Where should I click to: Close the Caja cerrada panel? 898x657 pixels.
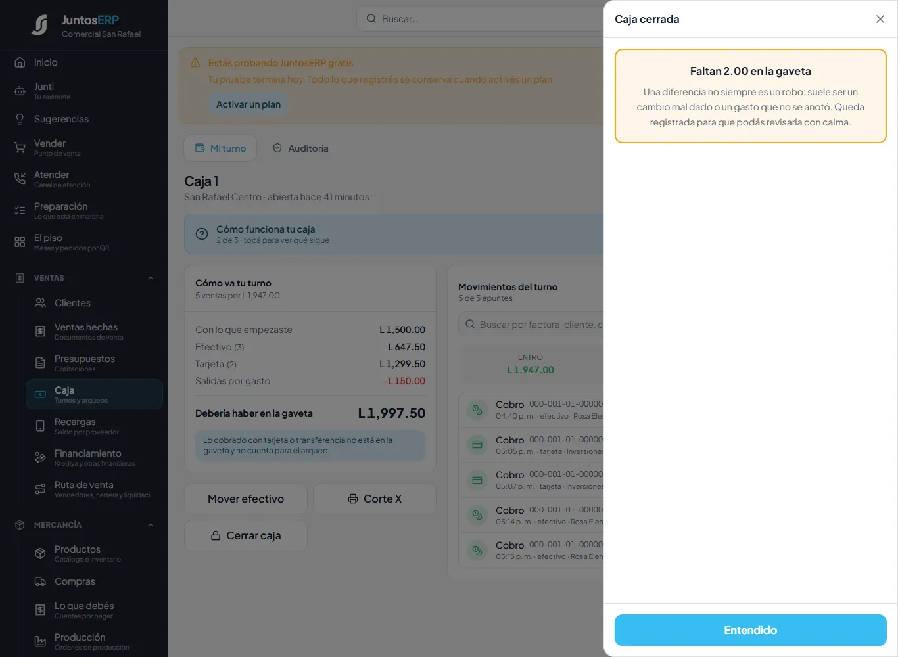pyautogui.click(x=880, y=19)
